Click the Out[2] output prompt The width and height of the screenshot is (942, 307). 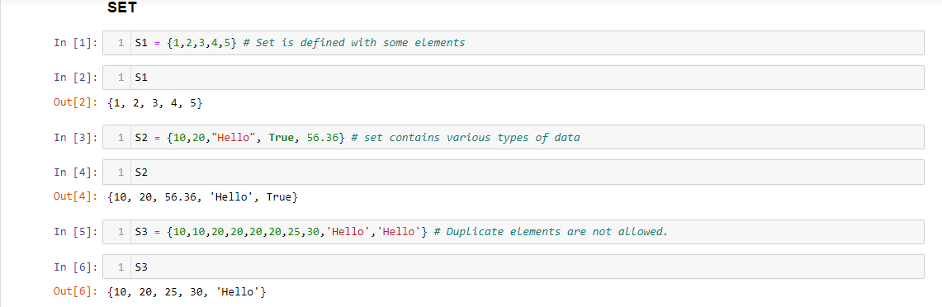pyautogui.click(x=75, y=103)
